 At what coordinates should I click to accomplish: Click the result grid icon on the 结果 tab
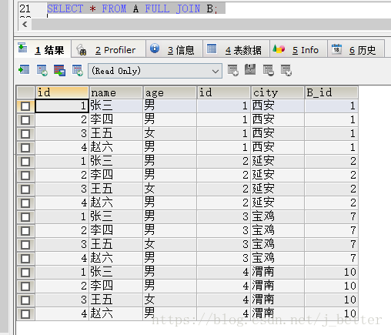click(x=22, y=48)
